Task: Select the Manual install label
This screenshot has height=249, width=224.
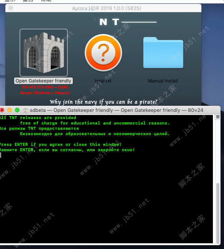Action: (x=163, y=81)
